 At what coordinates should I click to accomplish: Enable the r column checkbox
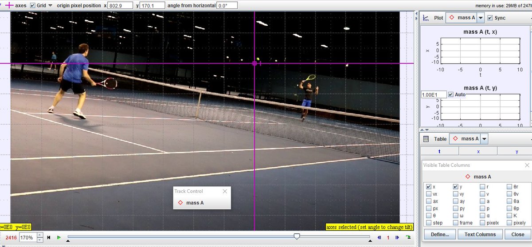coord(482,187)
